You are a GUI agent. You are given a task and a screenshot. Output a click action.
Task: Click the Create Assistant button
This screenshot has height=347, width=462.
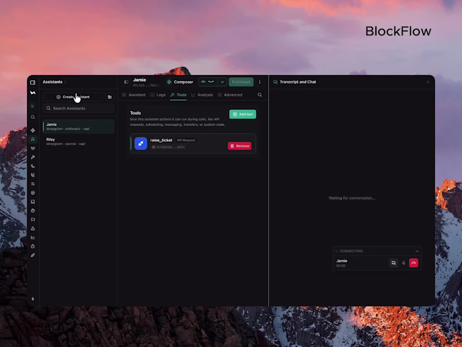73,97
